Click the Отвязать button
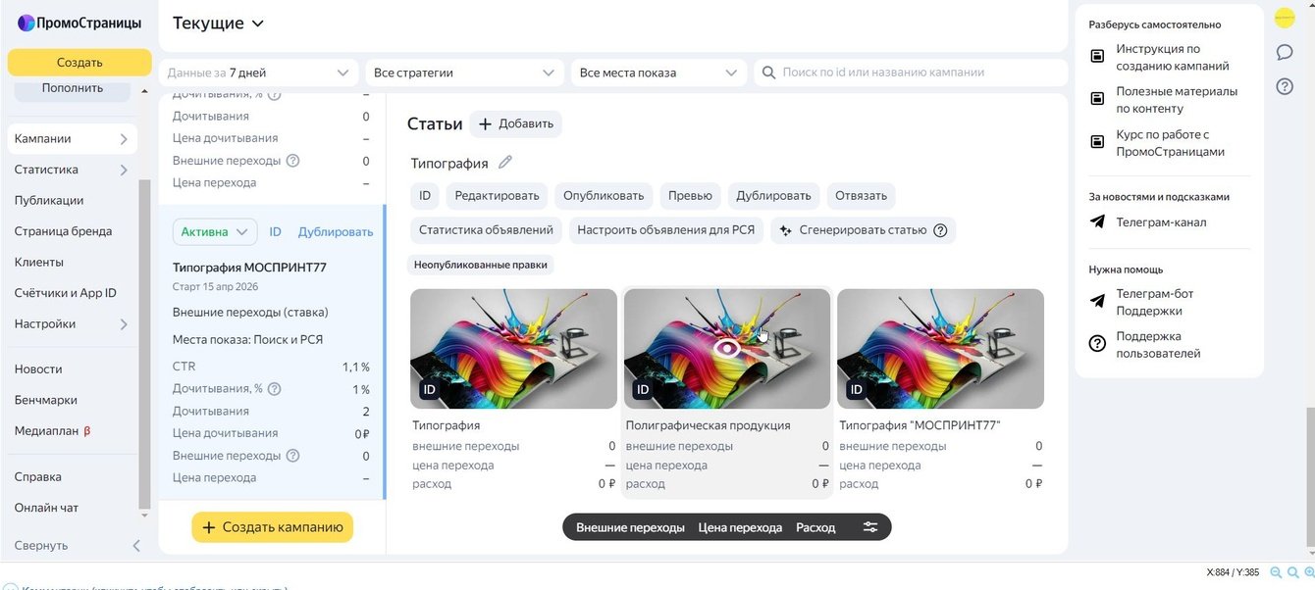Image resolution: width=1315 pixels, height=590 pixels. click(x=861, y=196)
